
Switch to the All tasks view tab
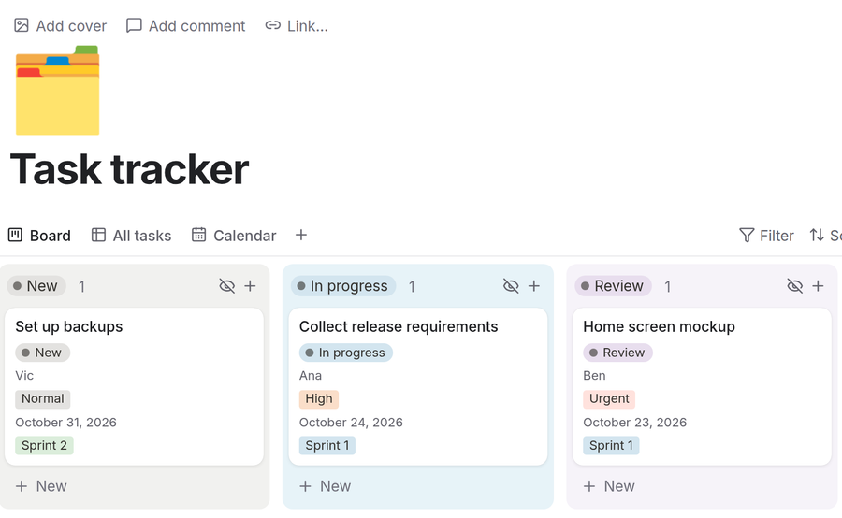click(131, 235)
